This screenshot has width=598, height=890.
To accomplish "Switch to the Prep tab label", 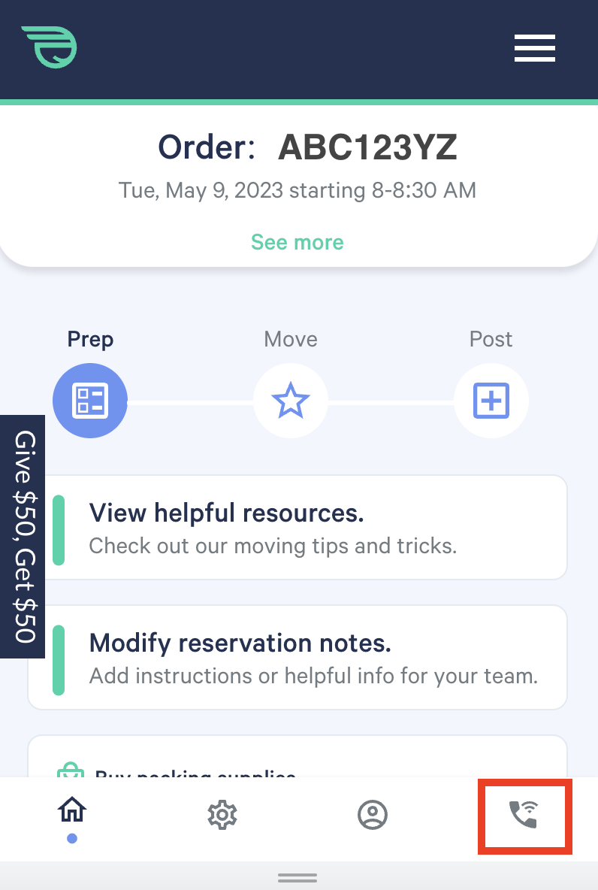I will click(90, 339).
